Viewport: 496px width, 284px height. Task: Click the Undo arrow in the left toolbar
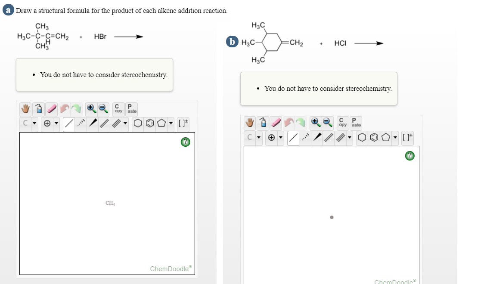coord(64,108)
